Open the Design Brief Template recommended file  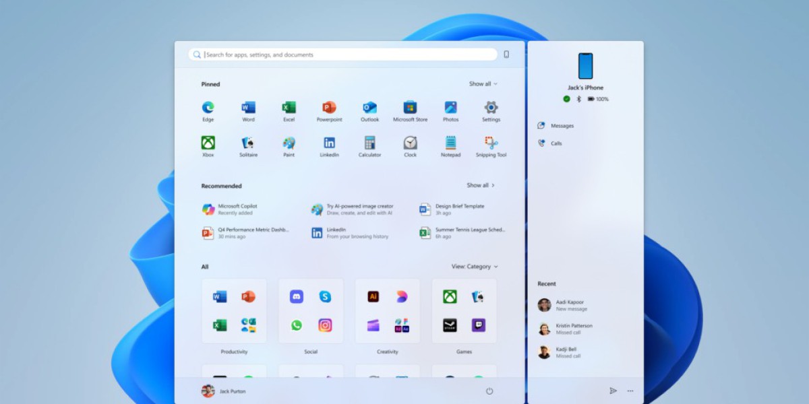[458, 209]
